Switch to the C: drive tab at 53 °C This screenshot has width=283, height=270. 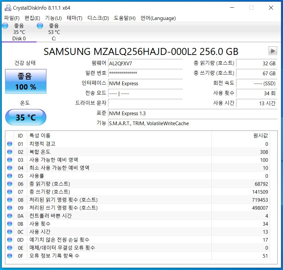coord(54,32)
